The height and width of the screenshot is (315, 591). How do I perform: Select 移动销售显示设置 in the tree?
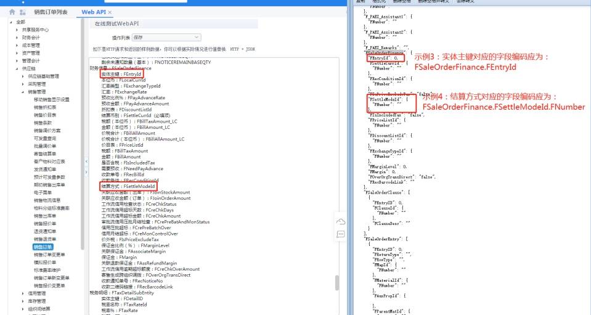click(52, 99)
